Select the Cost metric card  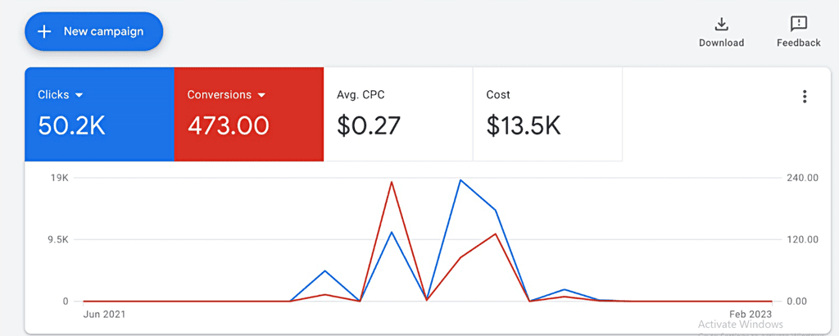coord(547,114)
